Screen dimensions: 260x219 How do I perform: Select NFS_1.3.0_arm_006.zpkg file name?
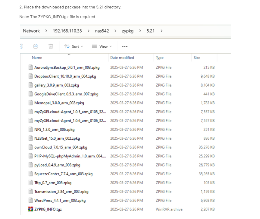click(55, 129)
